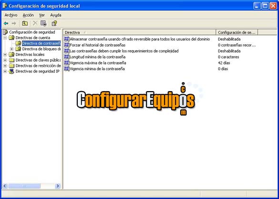Expand the Directivas de claves públicas node
This screenshot has height=199, width=279.
pyautogui.click(x=5, y=60)
